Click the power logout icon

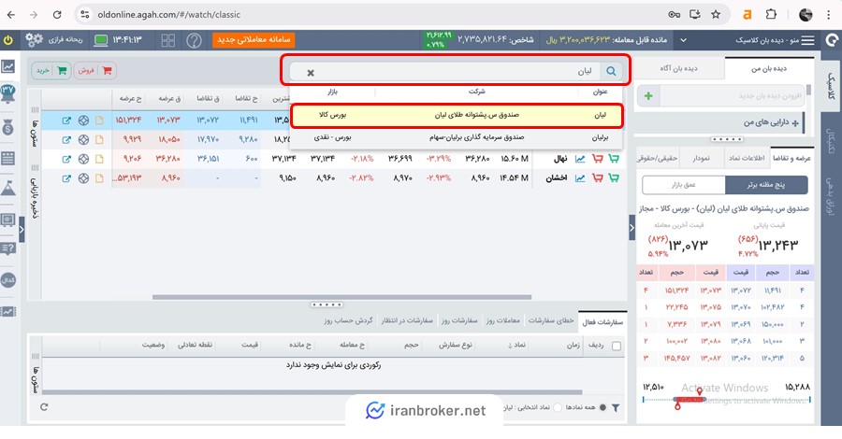coord(8,40)
